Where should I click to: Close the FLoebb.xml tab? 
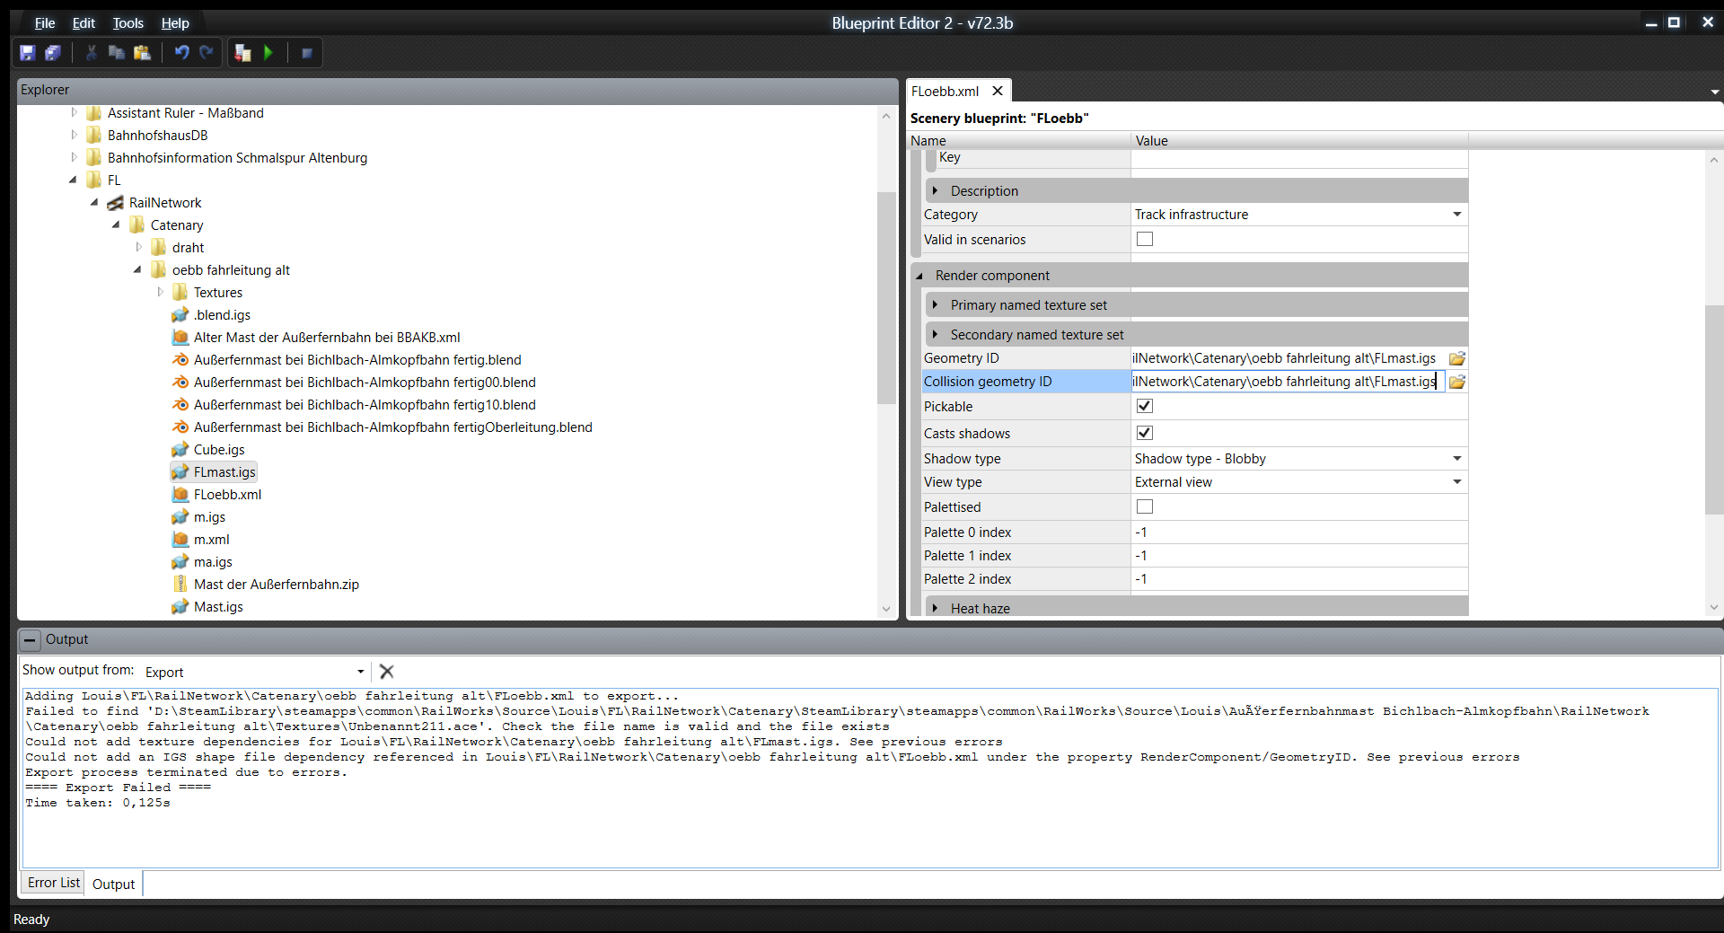[998, 92]
